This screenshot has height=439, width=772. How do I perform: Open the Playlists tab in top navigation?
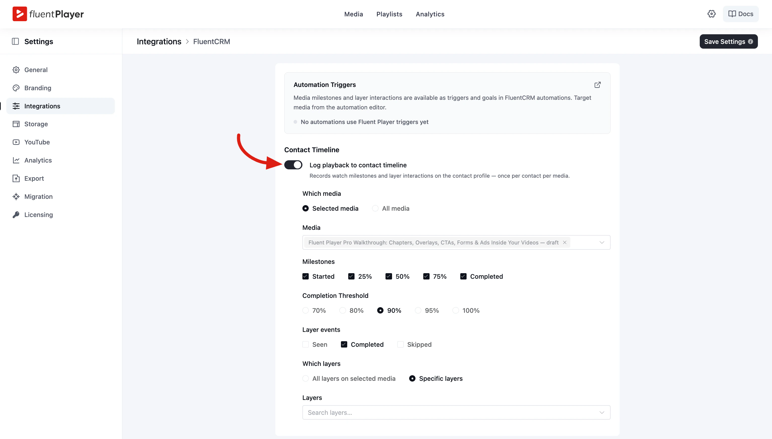coord(389,14)
